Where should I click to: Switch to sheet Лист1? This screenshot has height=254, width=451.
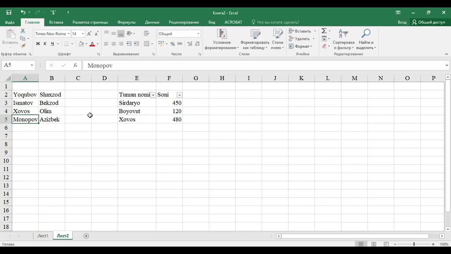click(43, 236)
